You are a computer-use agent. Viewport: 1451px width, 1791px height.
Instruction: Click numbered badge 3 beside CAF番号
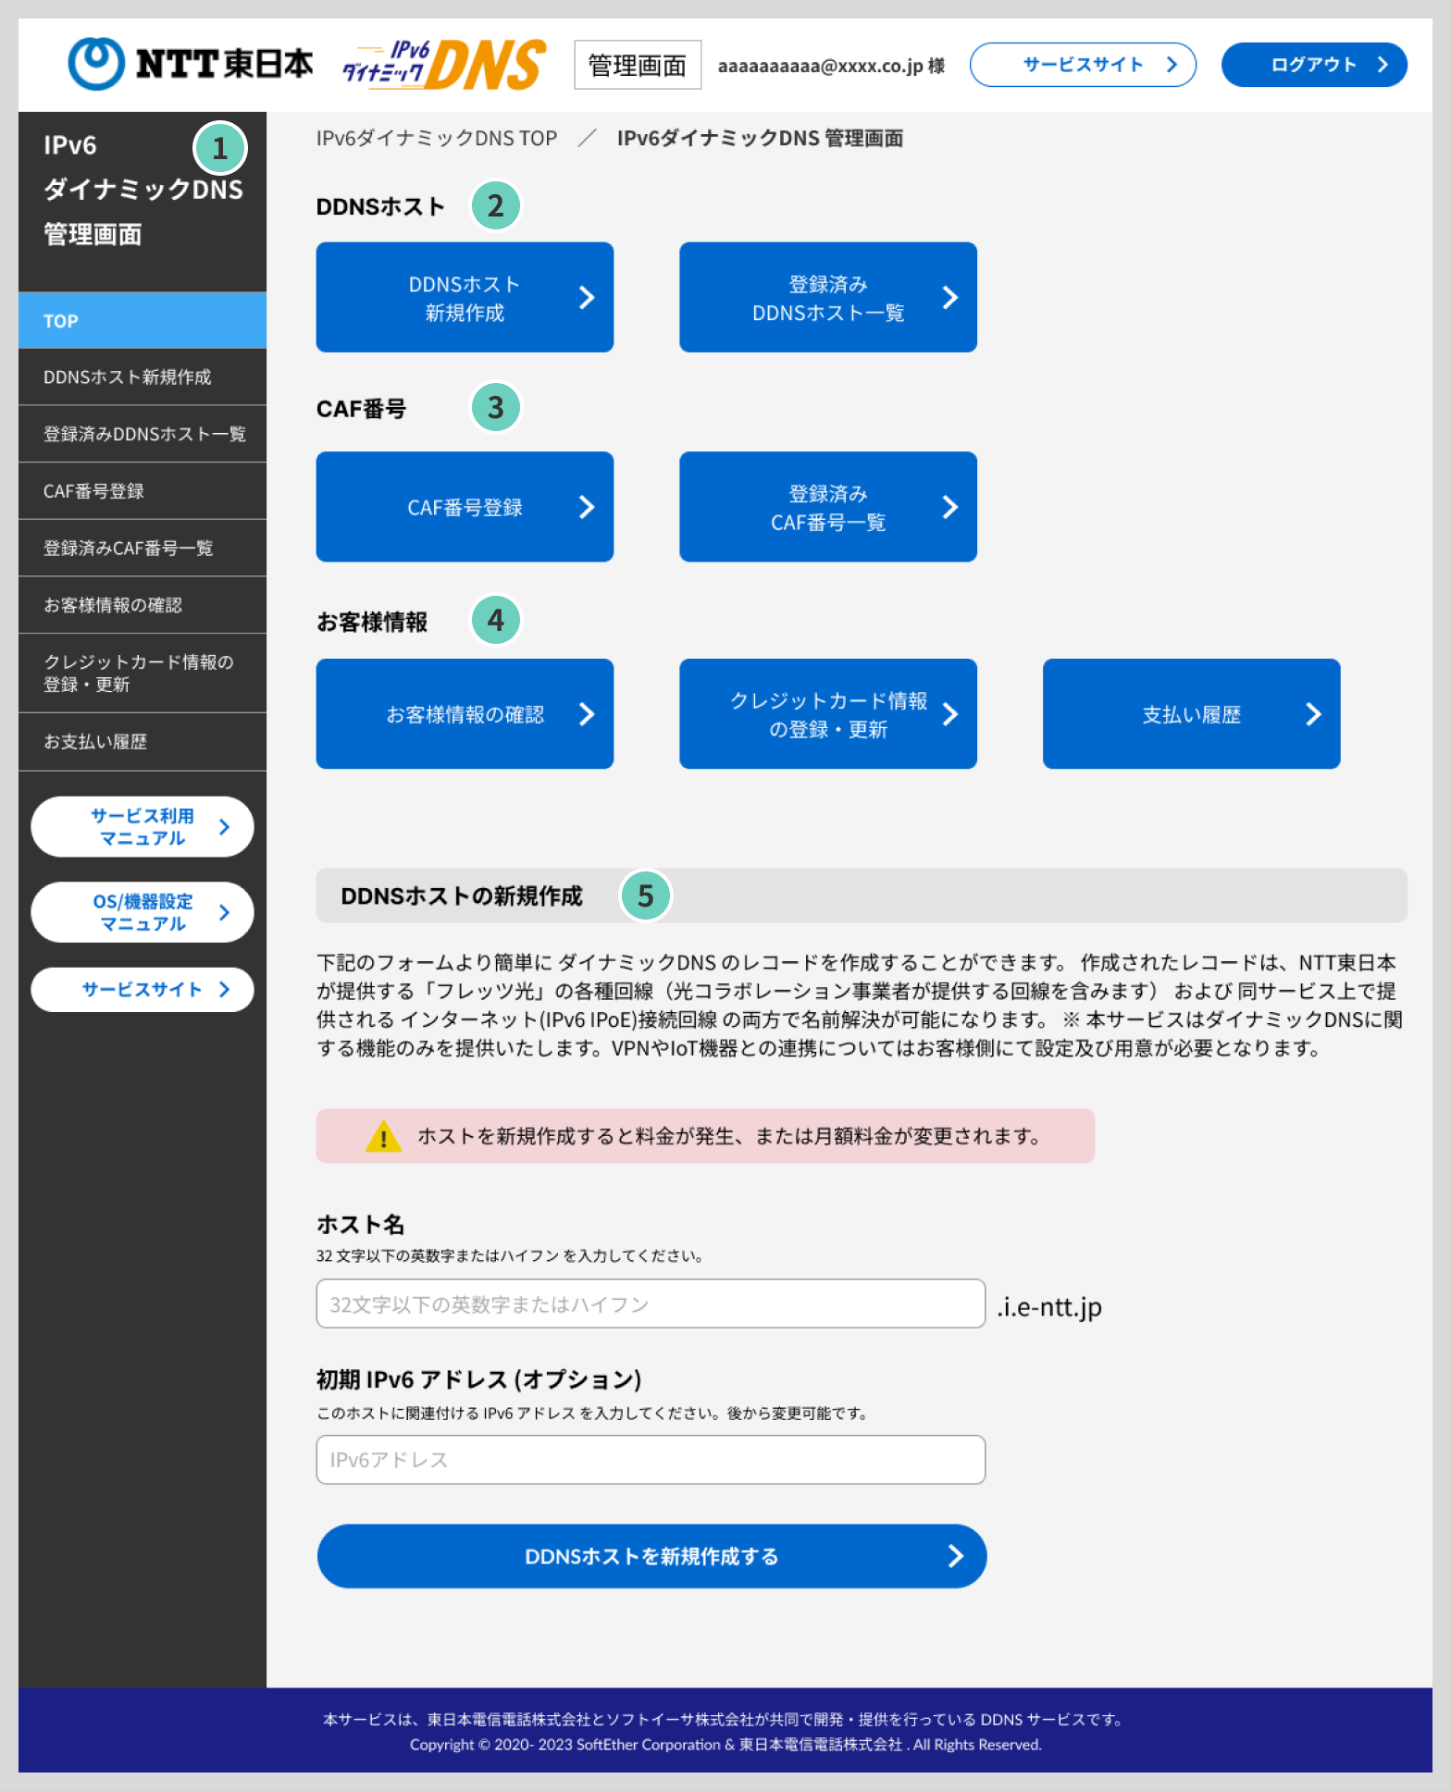point(495,407)
